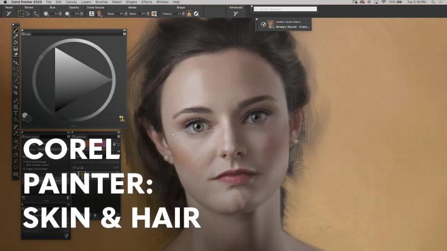Viewport: 447px width, 251px height.
Task: Toggle the lock icon next to Feature
Action: point(189,13)
